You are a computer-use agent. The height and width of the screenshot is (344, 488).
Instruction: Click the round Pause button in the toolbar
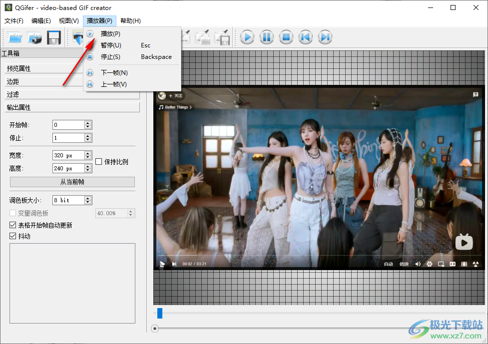(267, 37)
